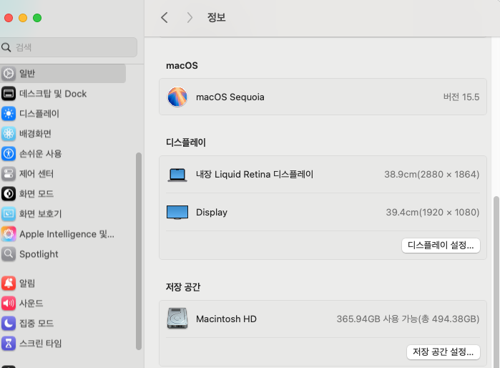Click the 저장 공간 설정... button

443,352
